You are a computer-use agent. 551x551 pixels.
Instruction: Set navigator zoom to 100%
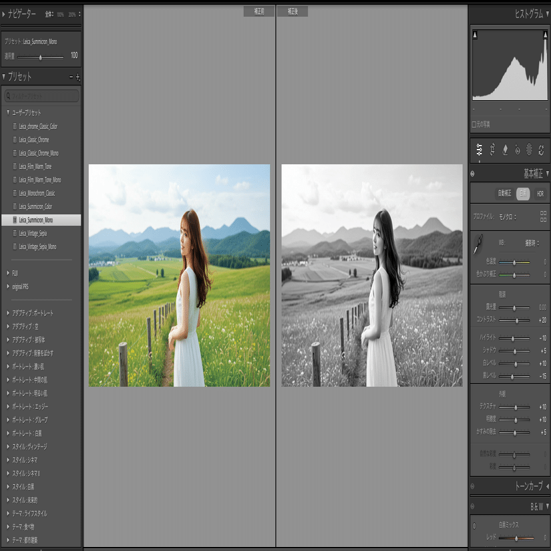click(x=60, y=15)
